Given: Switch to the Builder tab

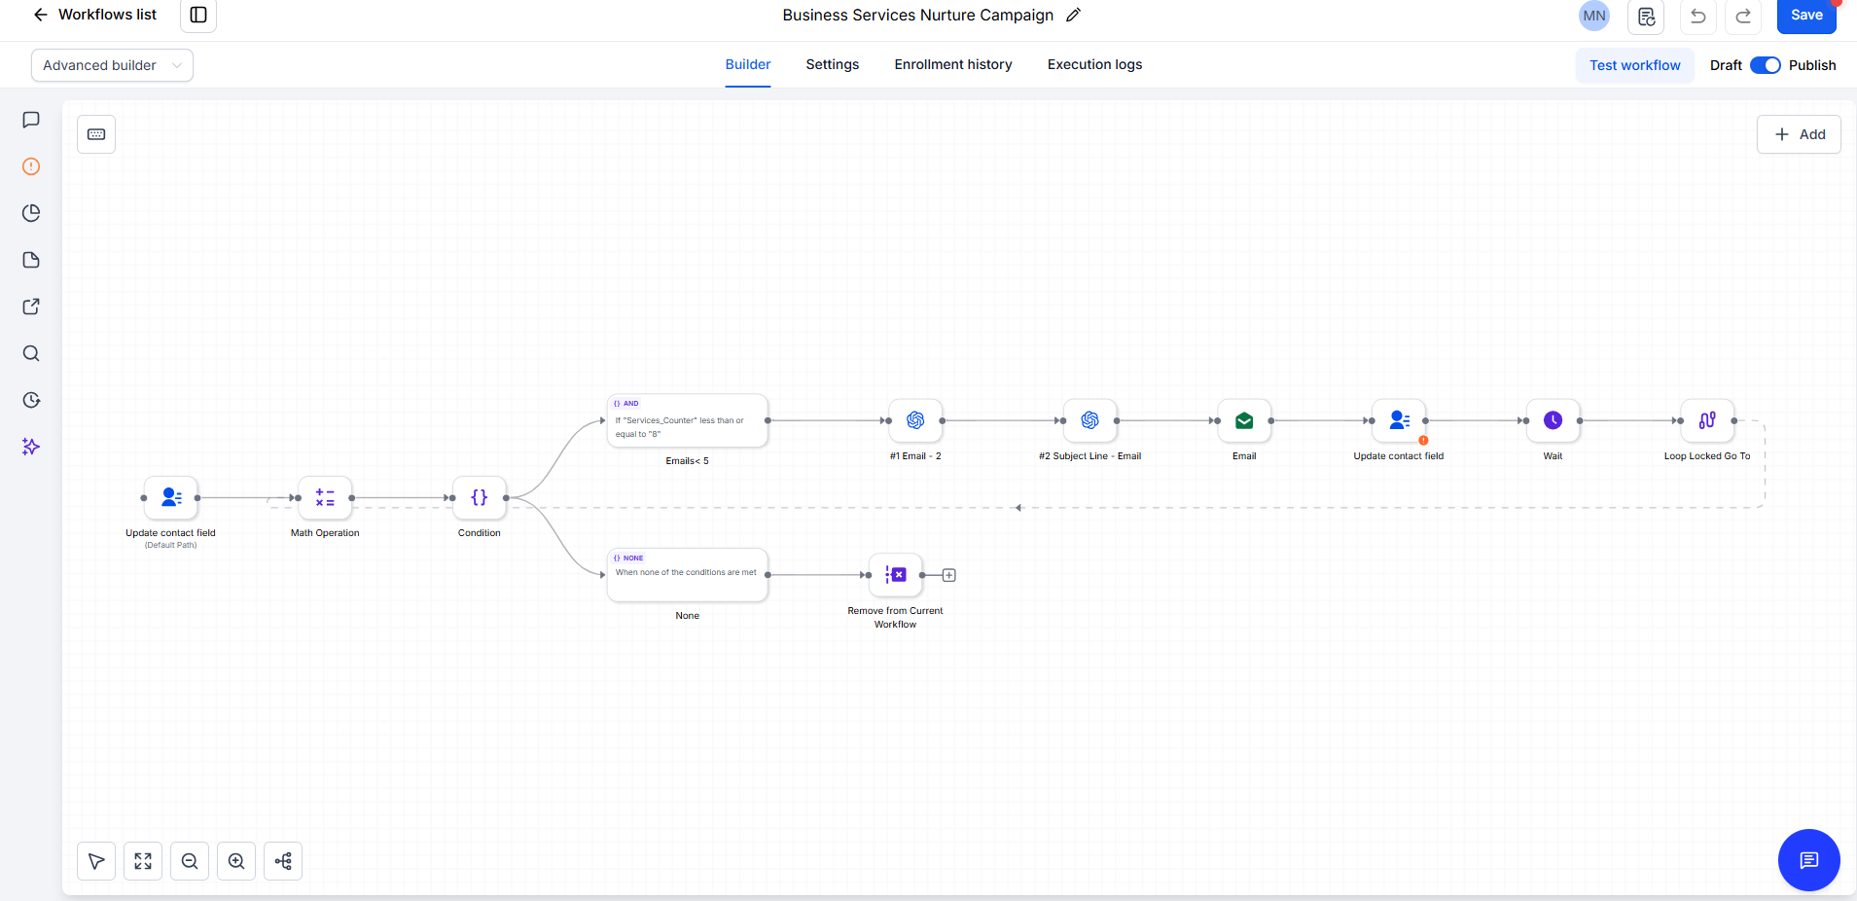Looking at the screenshot, I should pos(748,64).
